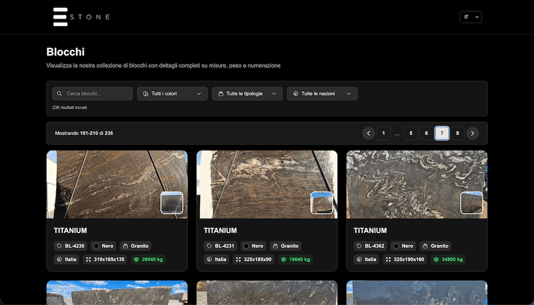
Task: Switch to page 6
Action: [x=426, y=133]
